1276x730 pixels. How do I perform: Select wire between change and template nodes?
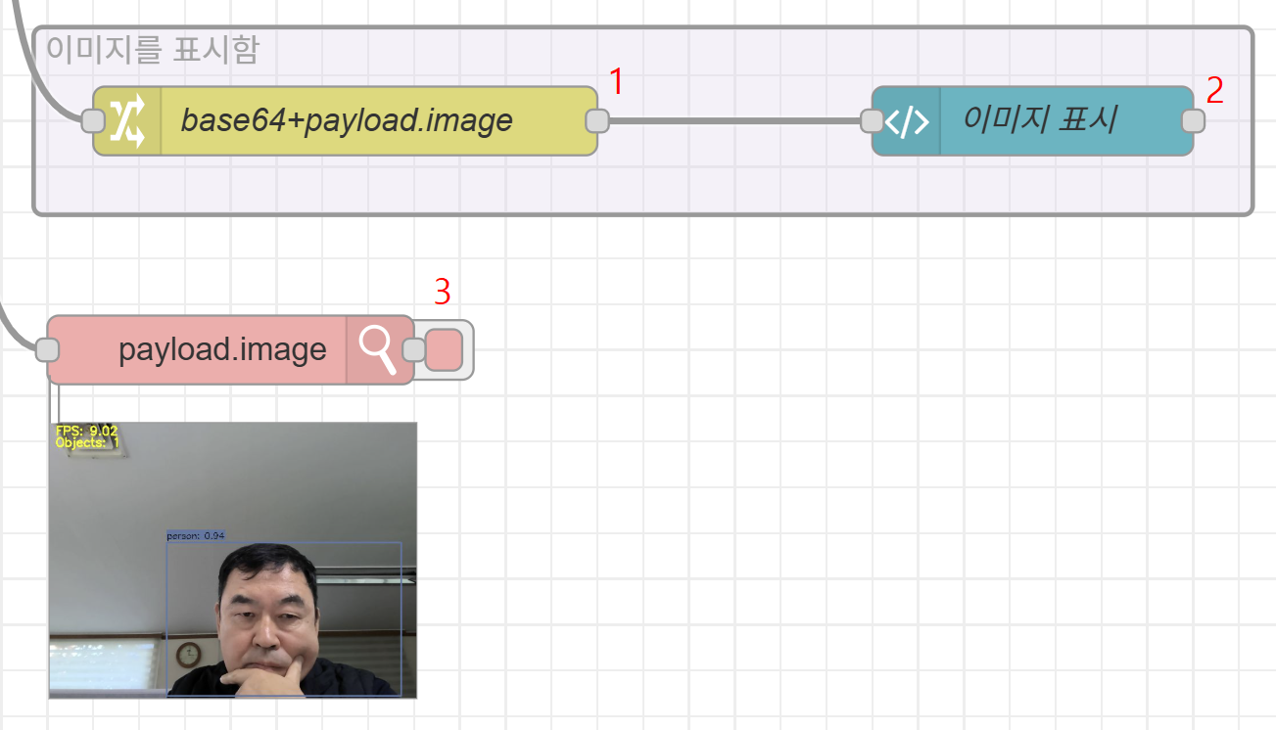pyautogui.click(x=734, y=121)
